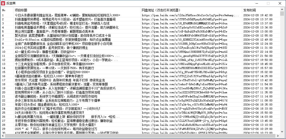The width and height of the screenshot is (286, 139).
Task: Select row 商业洞见盛宴
Action: point(140,31)
